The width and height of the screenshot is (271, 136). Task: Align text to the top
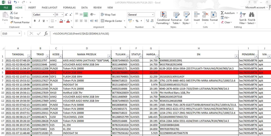pyautogui.click(x=77, y=14)
